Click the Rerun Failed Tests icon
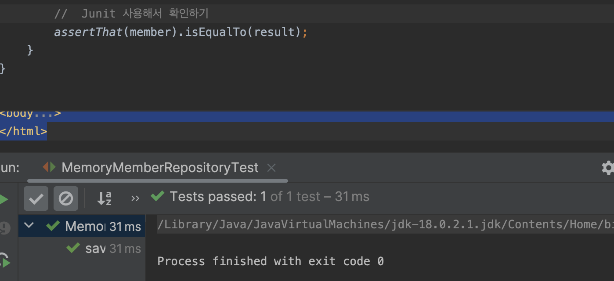614x281 pixels. [4, 227]
